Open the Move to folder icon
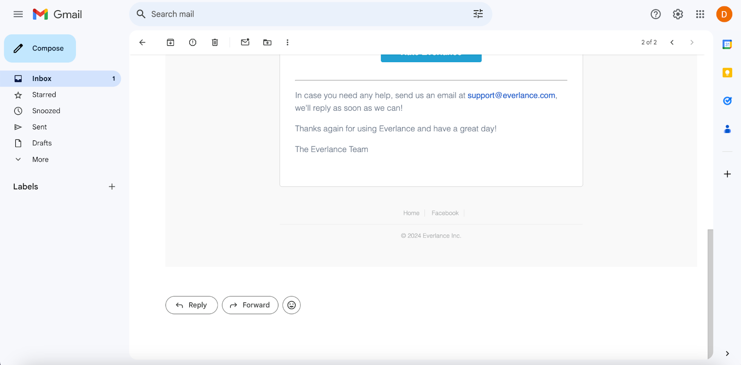This screenshot has height=365, width=741. point(267,43)
